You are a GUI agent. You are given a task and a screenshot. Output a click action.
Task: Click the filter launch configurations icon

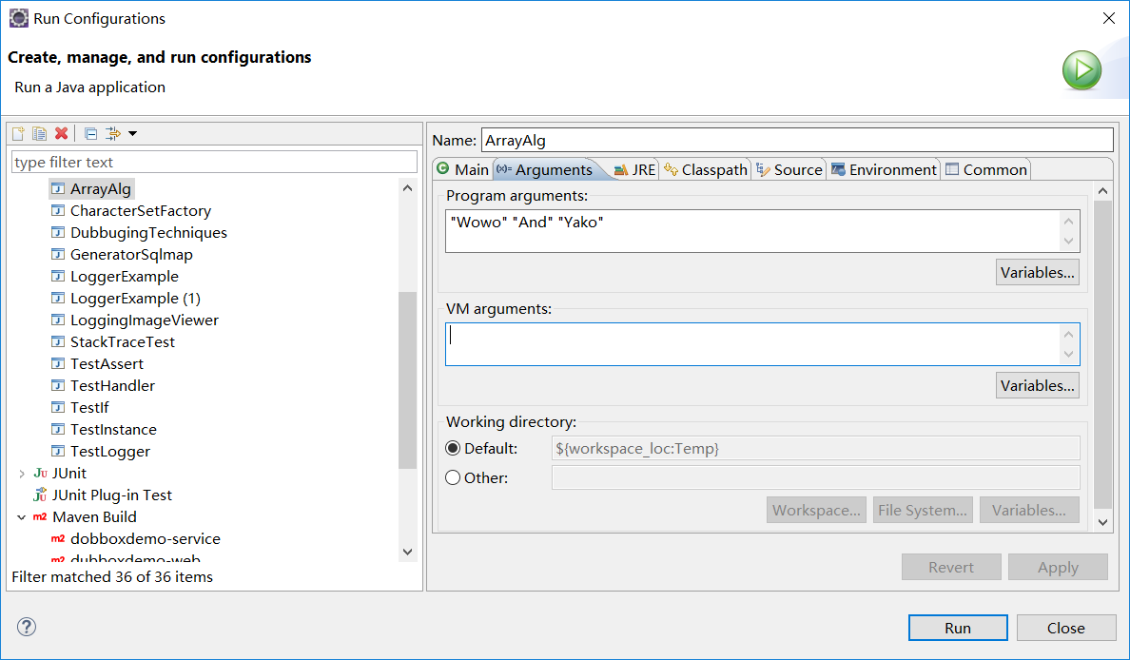[x=113, y=133]
